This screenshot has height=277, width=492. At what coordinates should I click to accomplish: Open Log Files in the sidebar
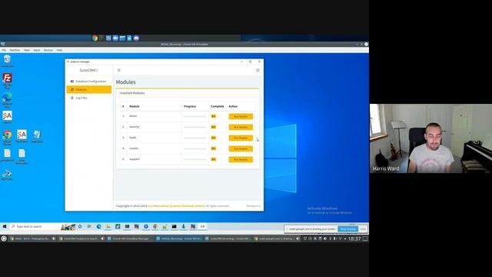(89, 98)
